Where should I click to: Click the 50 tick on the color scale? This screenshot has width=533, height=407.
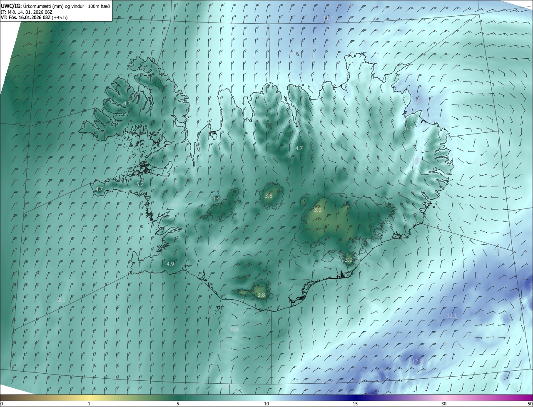pos(530,404)
